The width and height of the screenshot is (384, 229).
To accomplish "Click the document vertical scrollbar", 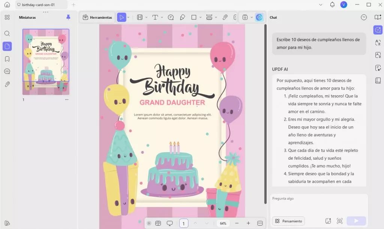I will tap(265, 114).
